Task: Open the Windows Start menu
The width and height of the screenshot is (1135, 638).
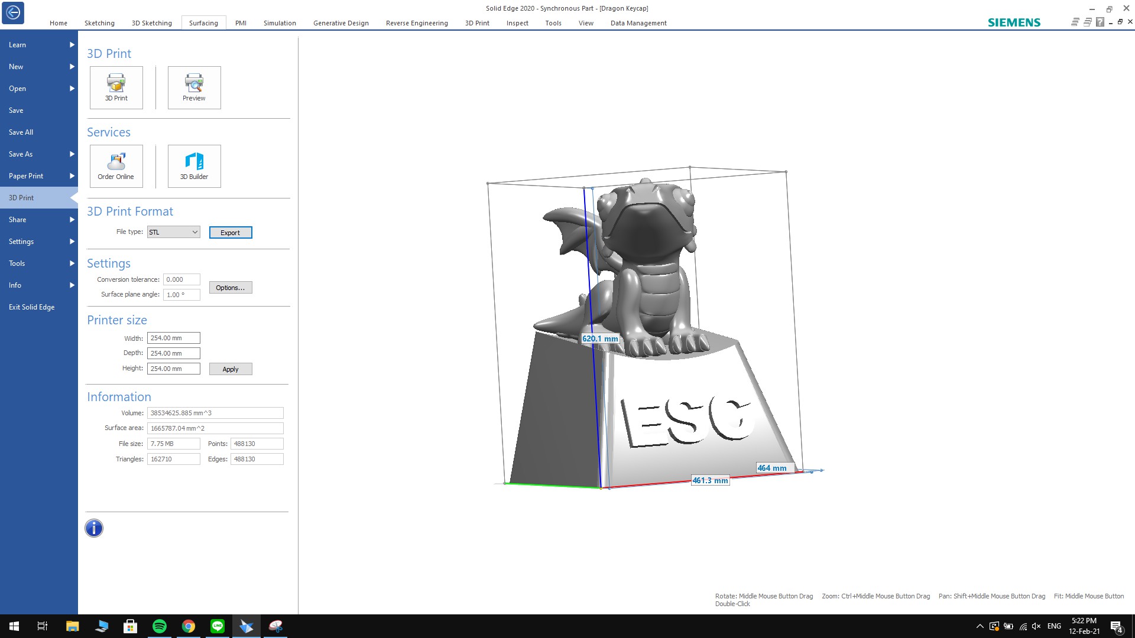Action: [x=14, y=626]
